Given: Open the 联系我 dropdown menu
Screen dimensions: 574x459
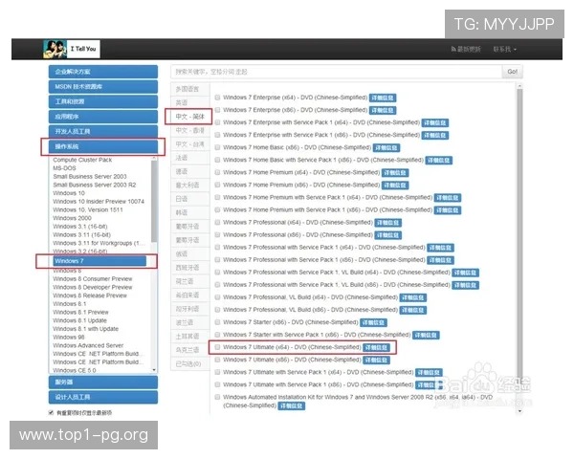Looking at the screenshot, I should [x=505, y=49].
